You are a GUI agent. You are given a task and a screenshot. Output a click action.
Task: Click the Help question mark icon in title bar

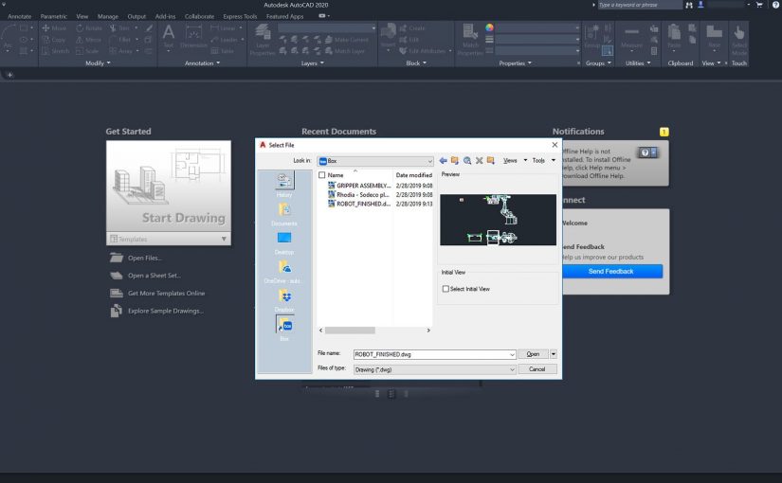[x=775, y=5]
